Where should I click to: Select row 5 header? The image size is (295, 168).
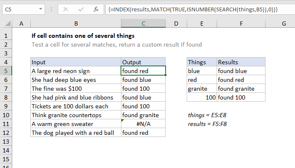pos(6,71)
